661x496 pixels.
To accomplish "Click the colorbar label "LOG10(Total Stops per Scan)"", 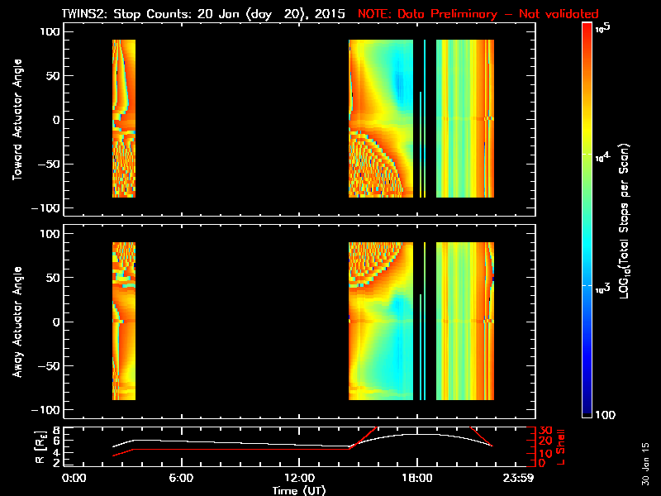I will click(625, 222).
